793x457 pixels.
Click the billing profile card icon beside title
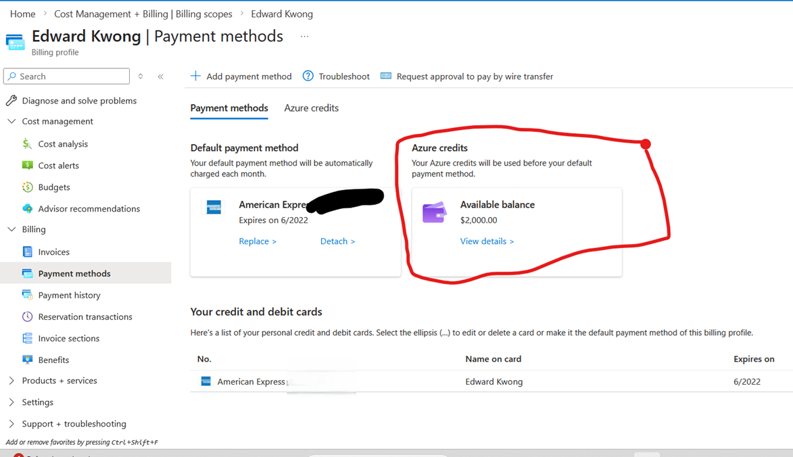pyautogui.click(x=15, y=43)
